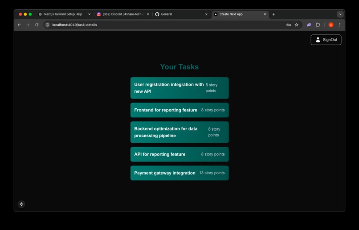Switch to the Discord share-tech tab

coord(122,14)
